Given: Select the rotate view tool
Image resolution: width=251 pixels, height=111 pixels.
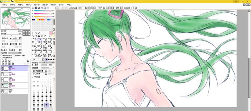Looking at the screenshot, I should coord(39,36).
